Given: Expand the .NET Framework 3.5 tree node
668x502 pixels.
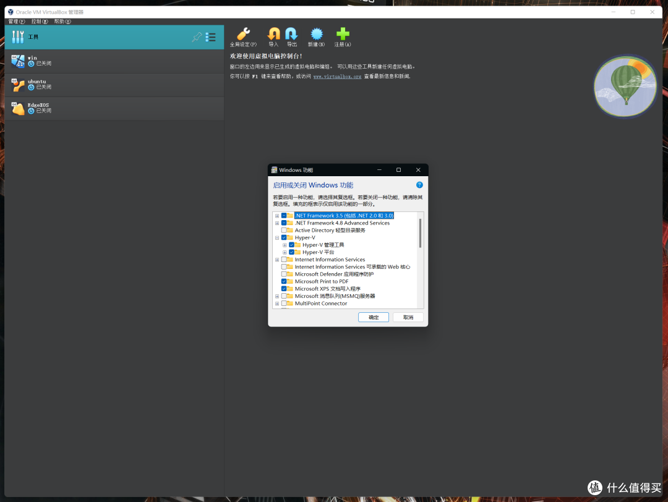Looking at the screenshot, I should 277,216.
